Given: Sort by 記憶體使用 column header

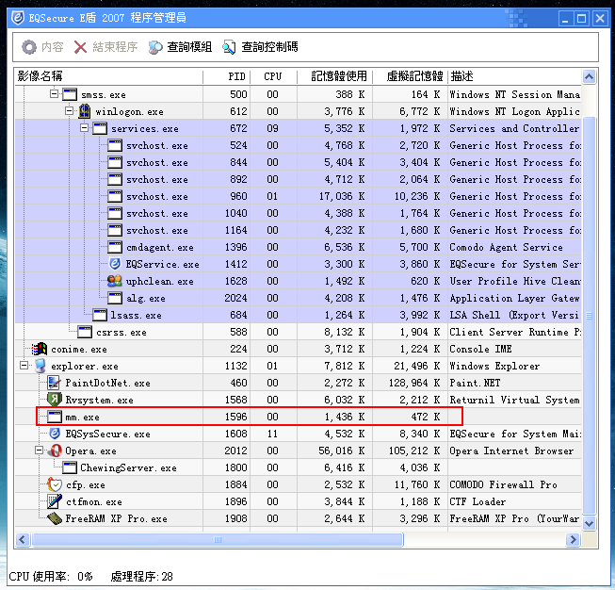Looking at the screenshot, I should point(334,76).
